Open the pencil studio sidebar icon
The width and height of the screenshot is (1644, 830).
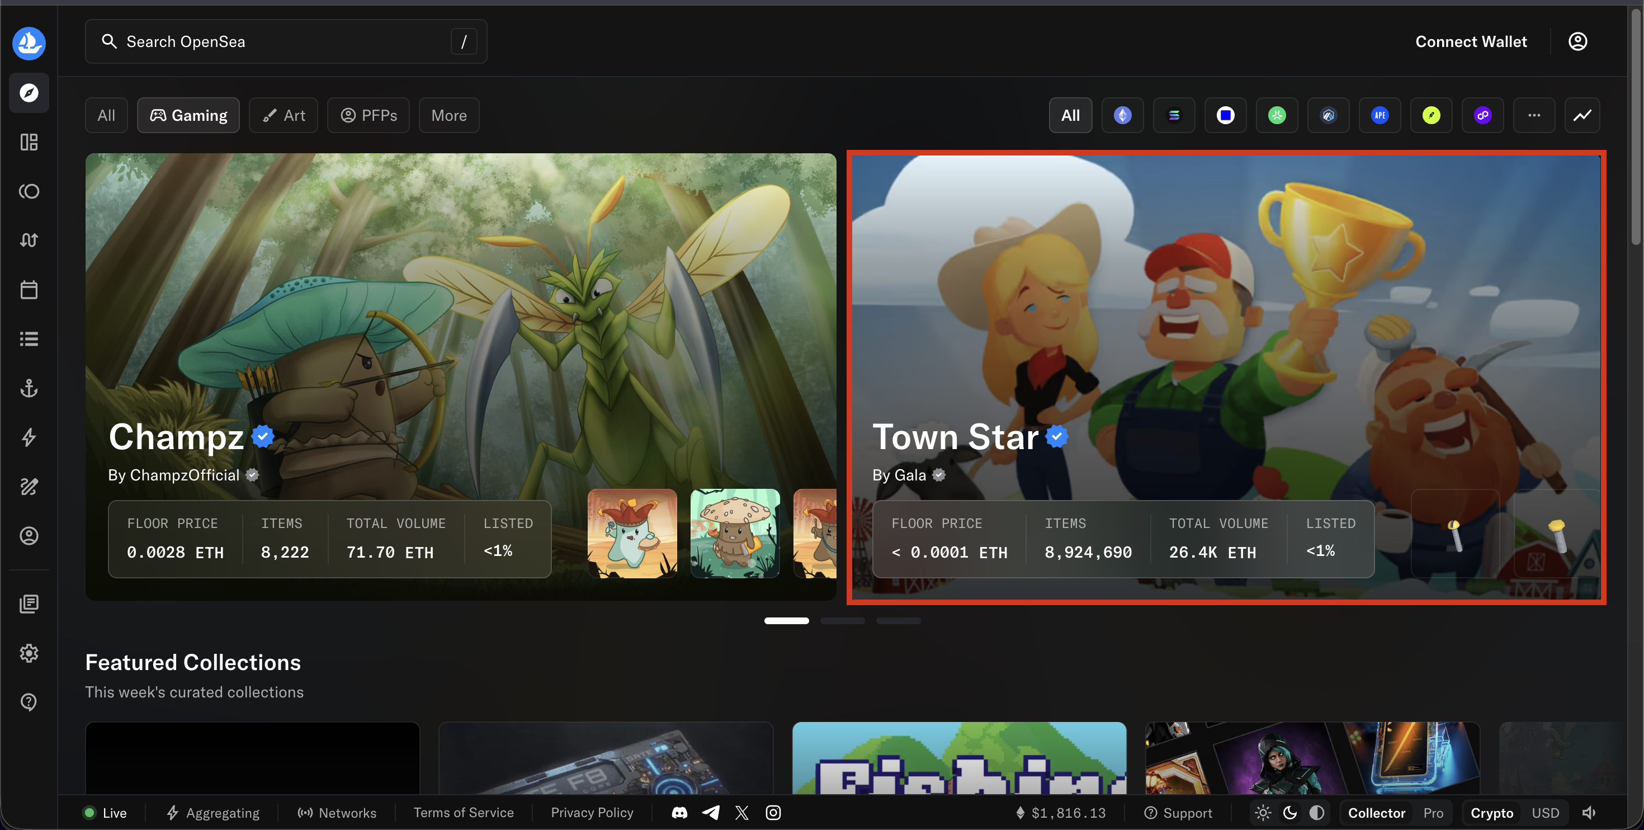pos(29,487)
